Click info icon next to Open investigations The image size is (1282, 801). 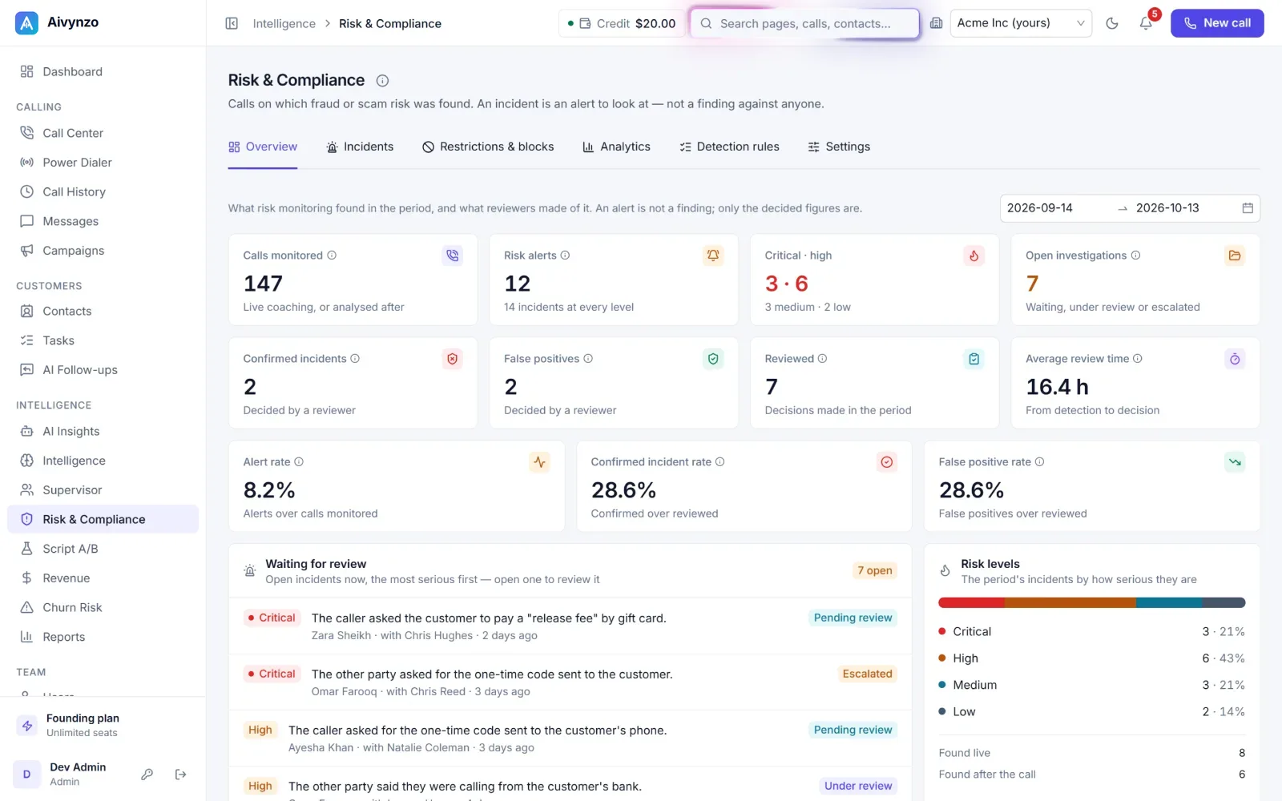click(x=1135, y=256)
